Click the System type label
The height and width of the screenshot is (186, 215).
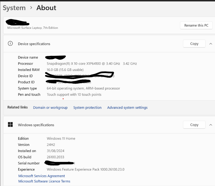pyautogui.click(x=27, y=88)
